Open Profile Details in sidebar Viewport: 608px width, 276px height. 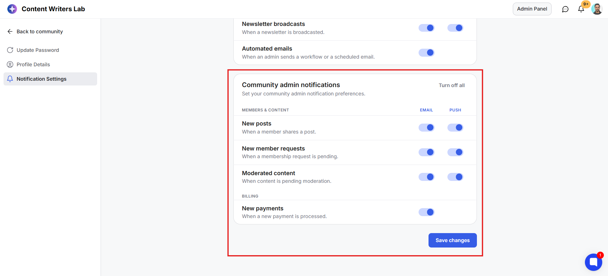tap(50, 64)
